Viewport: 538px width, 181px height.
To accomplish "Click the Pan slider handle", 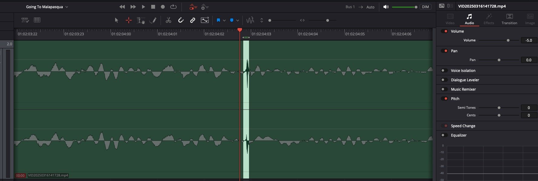I will tap(499, 60).
